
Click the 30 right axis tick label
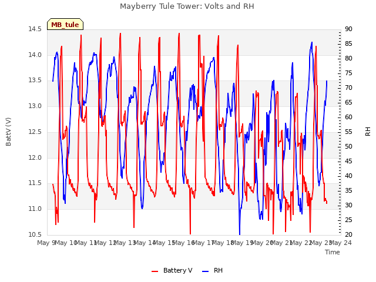348,205
